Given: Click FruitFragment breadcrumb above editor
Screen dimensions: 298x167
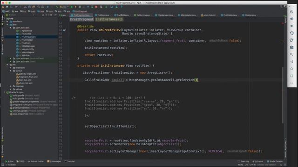Looking at the screenshot, I should point(82,19).
